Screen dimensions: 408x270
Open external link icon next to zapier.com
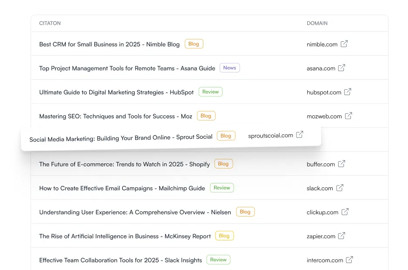pos(341,236)
